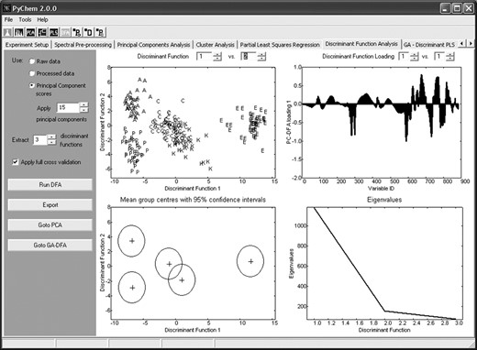
Task: Decrease first Discriminant Function axis number
Action: click(217, 59)
